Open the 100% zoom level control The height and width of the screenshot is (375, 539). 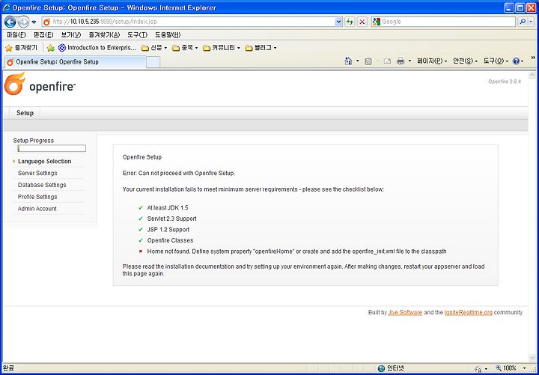(511, 368)
